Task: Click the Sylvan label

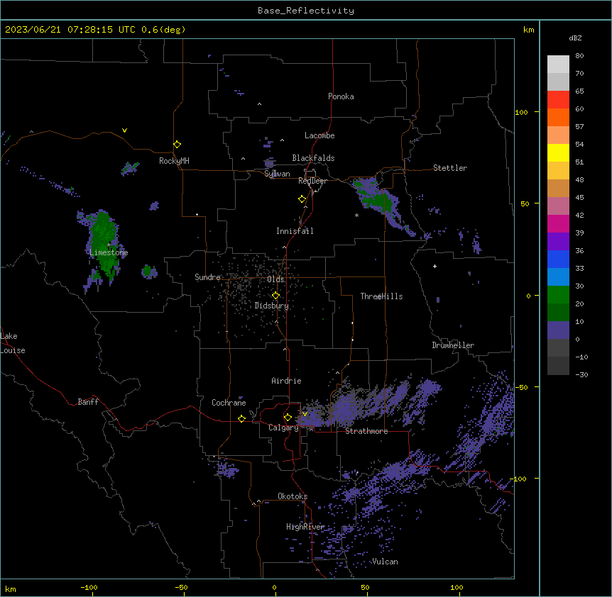Action: click(277, 174)
